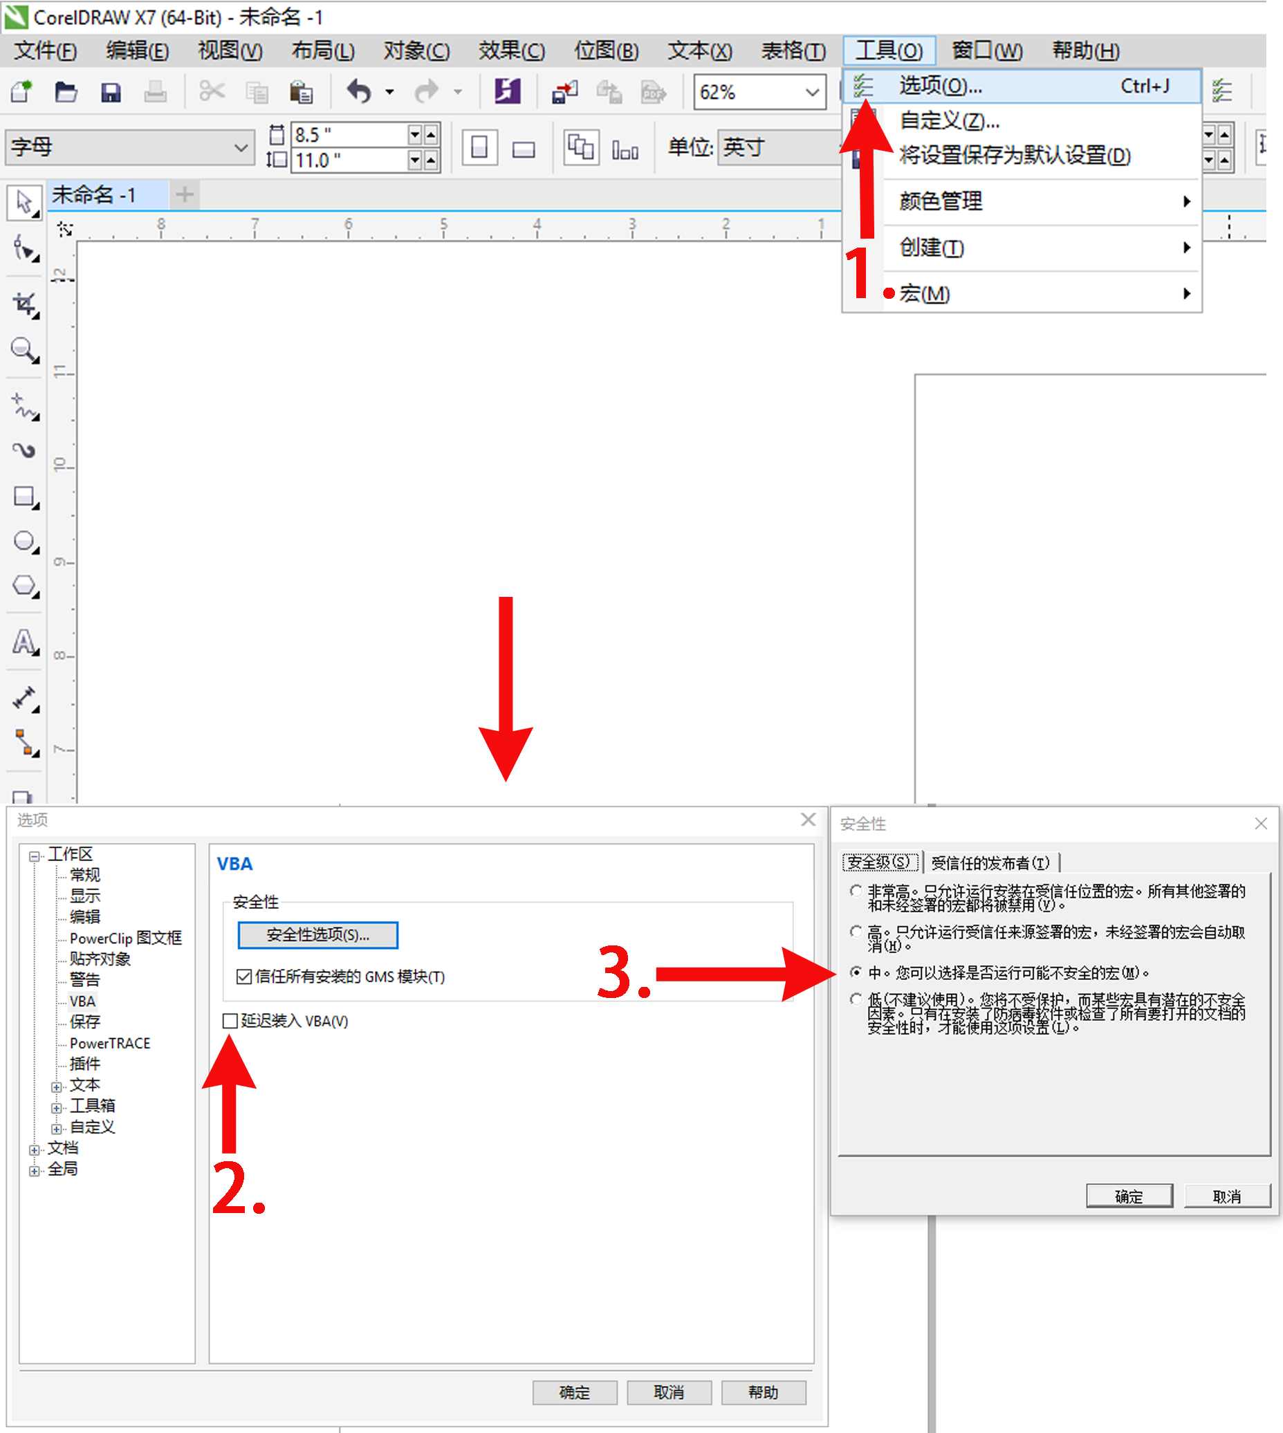Click the 安全性选项(S)... button
The width and height of the screenshot is (1283, 1433).
[x=318, y=934]
